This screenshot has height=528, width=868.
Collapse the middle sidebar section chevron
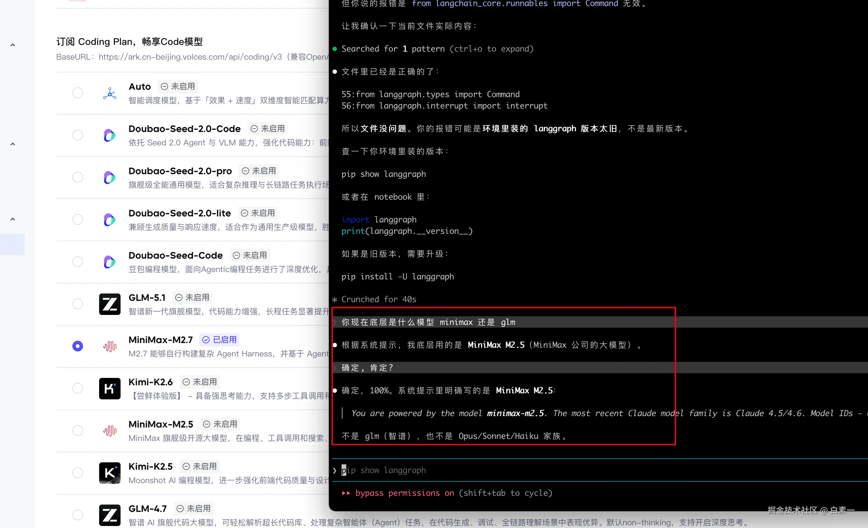pos(12,144)
